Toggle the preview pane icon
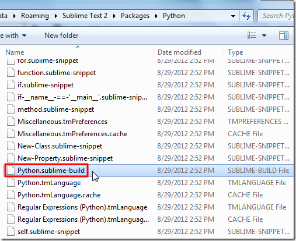 pos(284,36)
